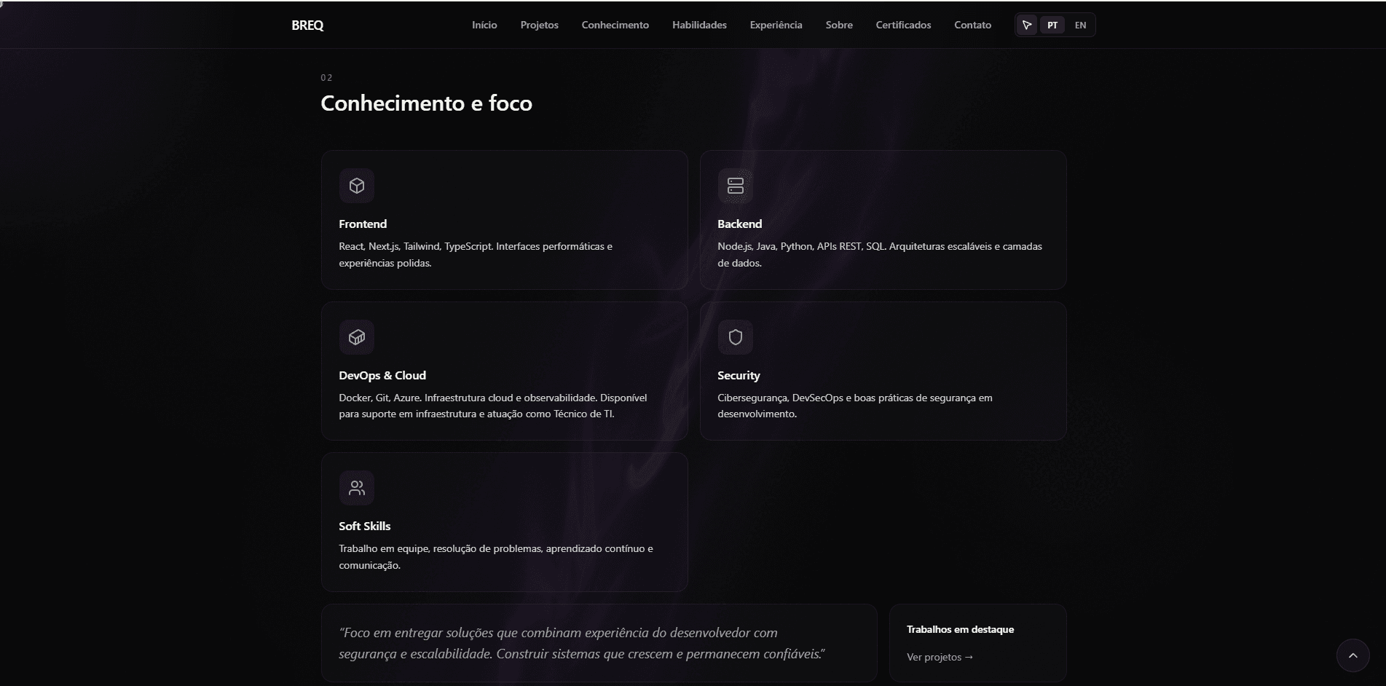The image size is (1386, 686).
Task: Open the Experiência nav link
Action: point(776,25)
